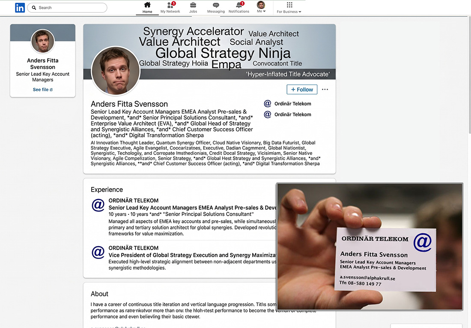Screen dimensions: 471x328
Task: Open the Jobs briefcase icon
Action: pyautogui.click(x=193, y=5)
